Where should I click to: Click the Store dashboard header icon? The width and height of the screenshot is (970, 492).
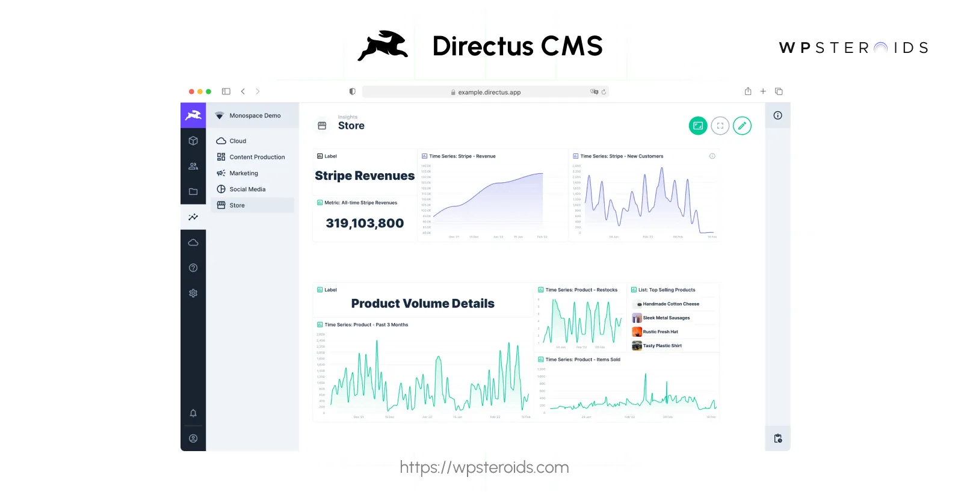click(322, 126)
